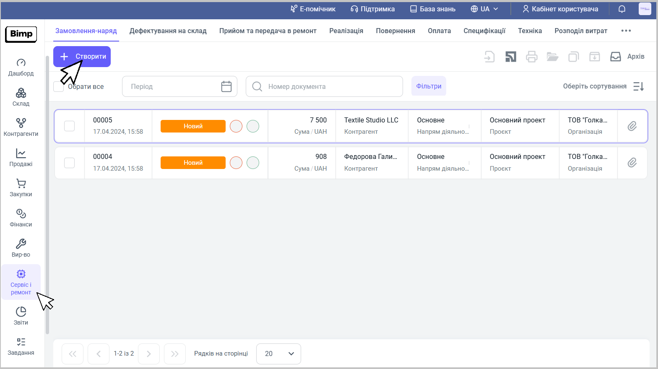Toggle the Обрати все checkbox
The height and width of the screenshot is (369, 658).
coord(59,87)
